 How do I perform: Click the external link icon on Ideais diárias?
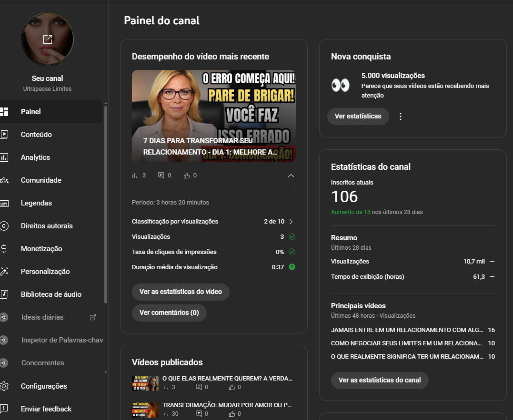point(93,317)
